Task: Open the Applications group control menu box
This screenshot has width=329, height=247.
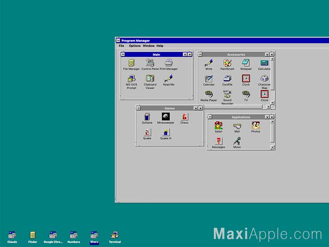Action: coord(210,117)
